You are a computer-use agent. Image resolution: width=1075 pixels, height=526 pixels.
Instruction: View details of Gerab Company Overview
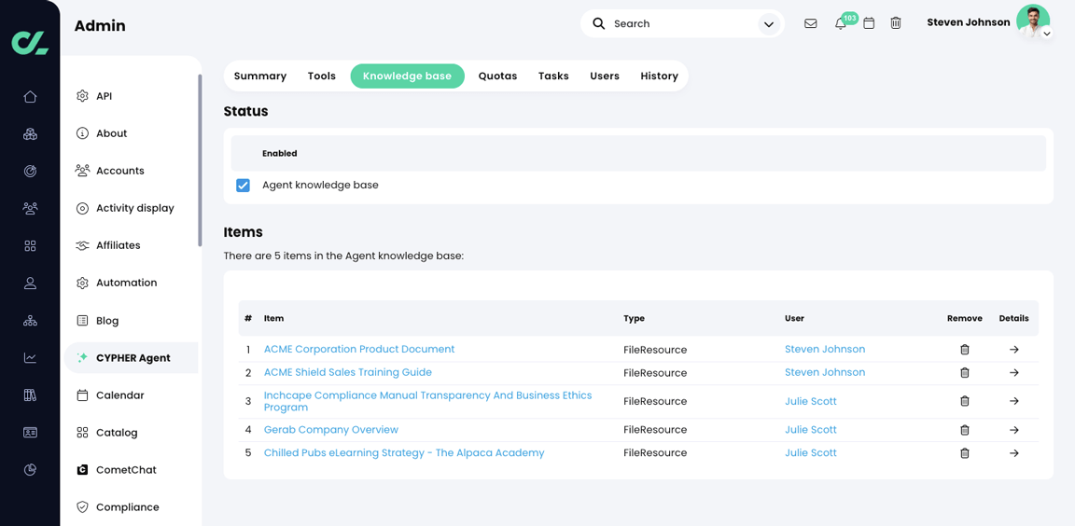pyautogui.click(x=1014, y=430)
